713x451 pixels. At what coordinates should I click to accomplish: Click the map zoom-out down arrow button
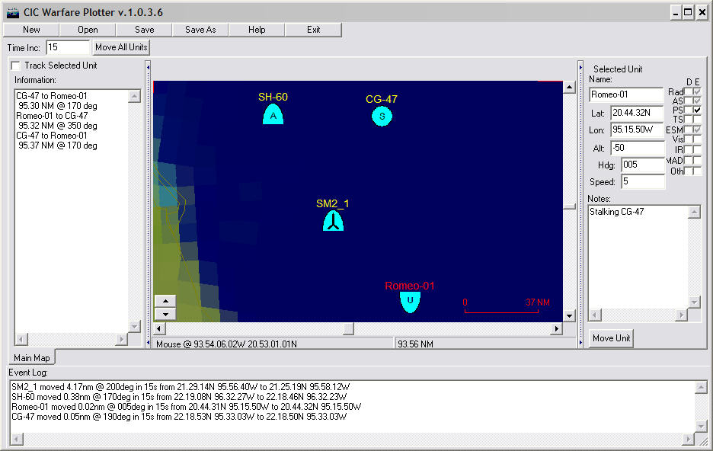[x=165, y=313]
